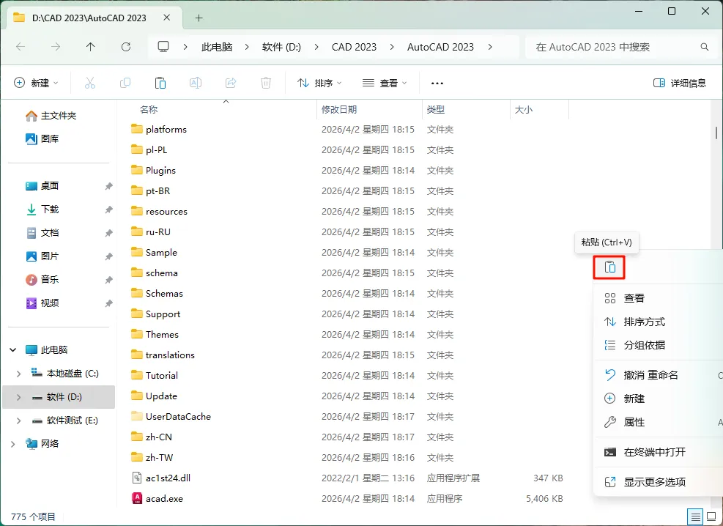
Task: Select the UserDataCache folder
Action: (x=171, y=417)
